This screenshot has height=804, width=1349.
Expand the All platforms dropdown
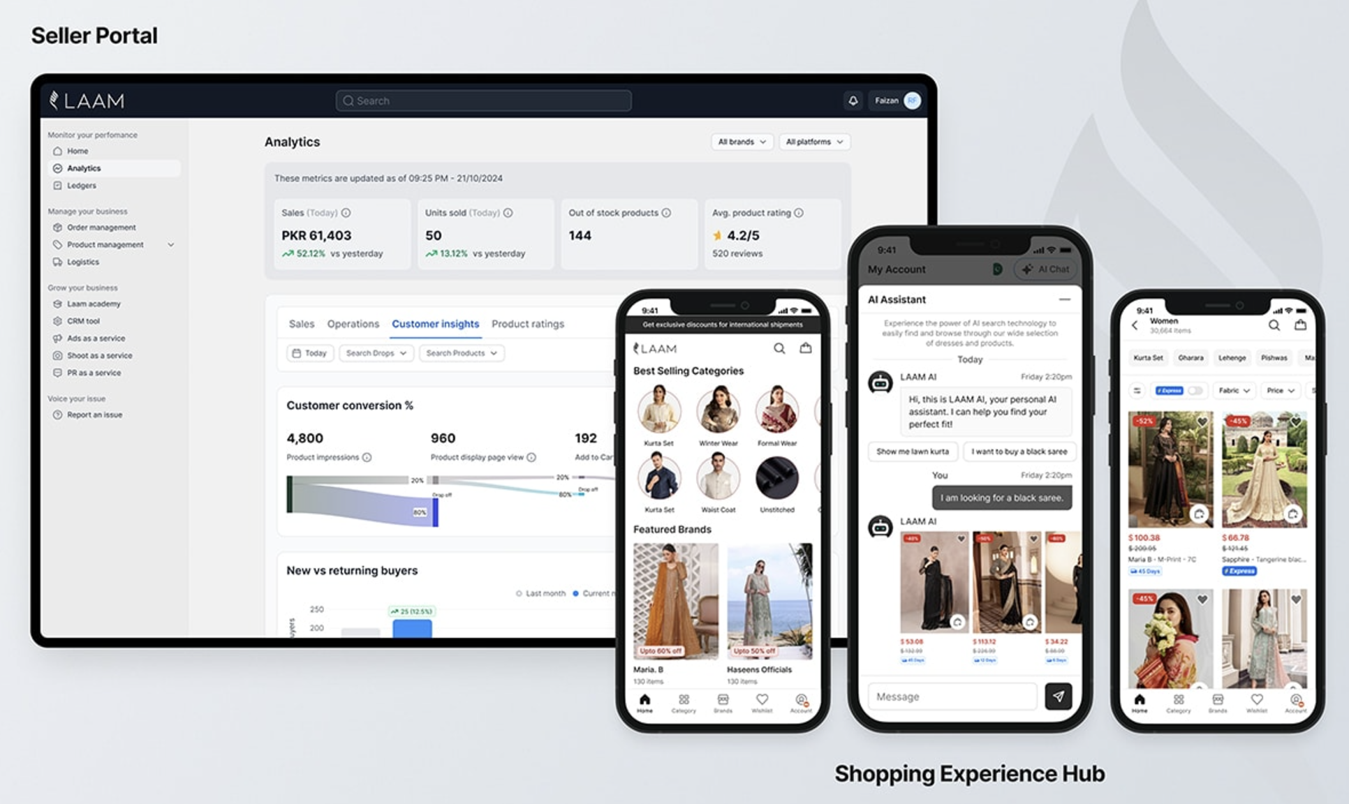click(812, 142)
